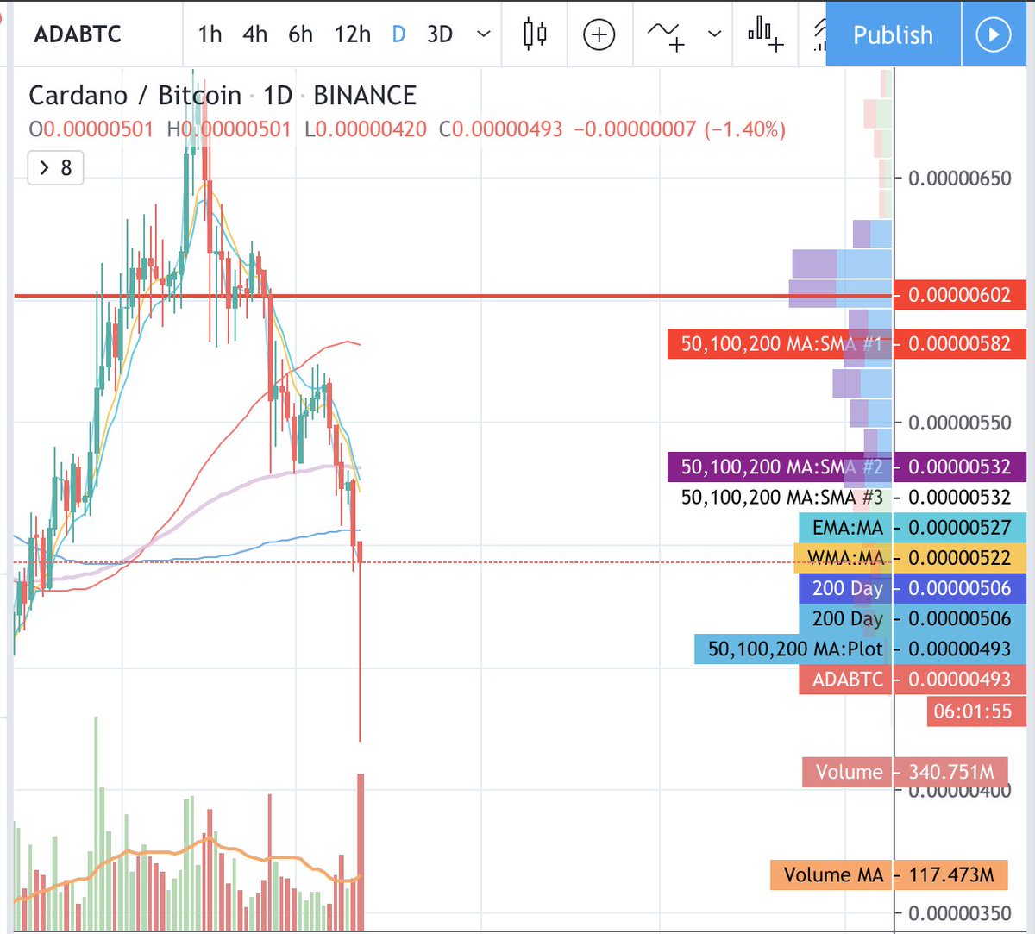Switch to the 4h timeframe

click(254, 34)
